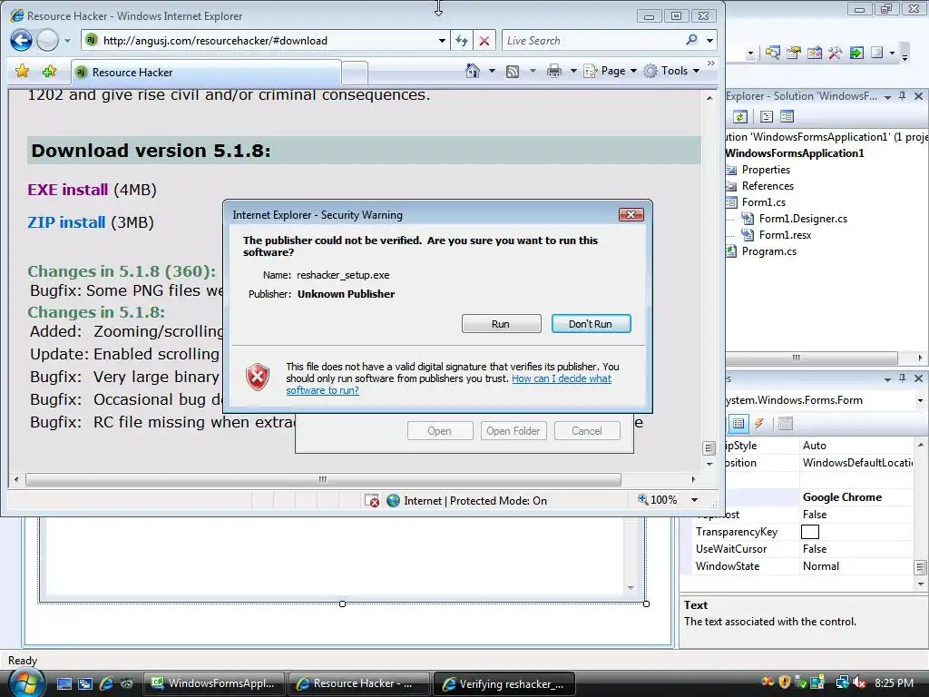Select the References node in Solution Explorer
This screenshot has width=929, height=697.
pos(768,186)
